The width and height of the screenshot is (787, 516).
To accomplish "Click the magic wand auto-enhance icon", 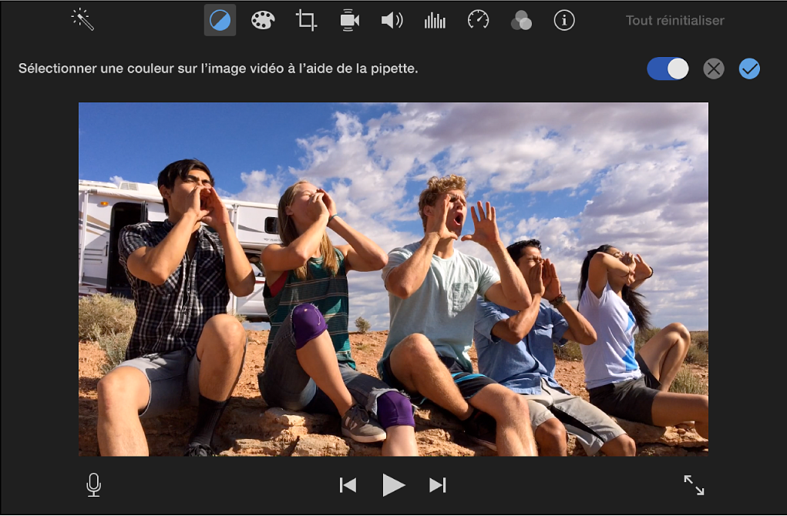I will (82, 20).
